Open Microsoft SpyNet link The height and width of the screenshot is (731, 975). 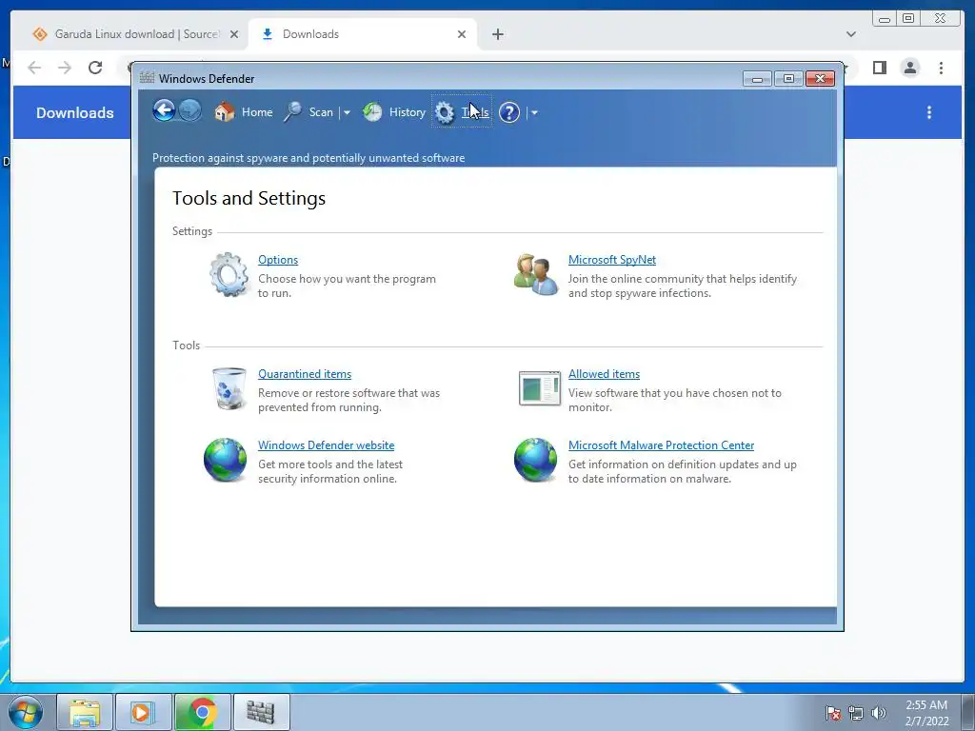[x=612, y=260]
